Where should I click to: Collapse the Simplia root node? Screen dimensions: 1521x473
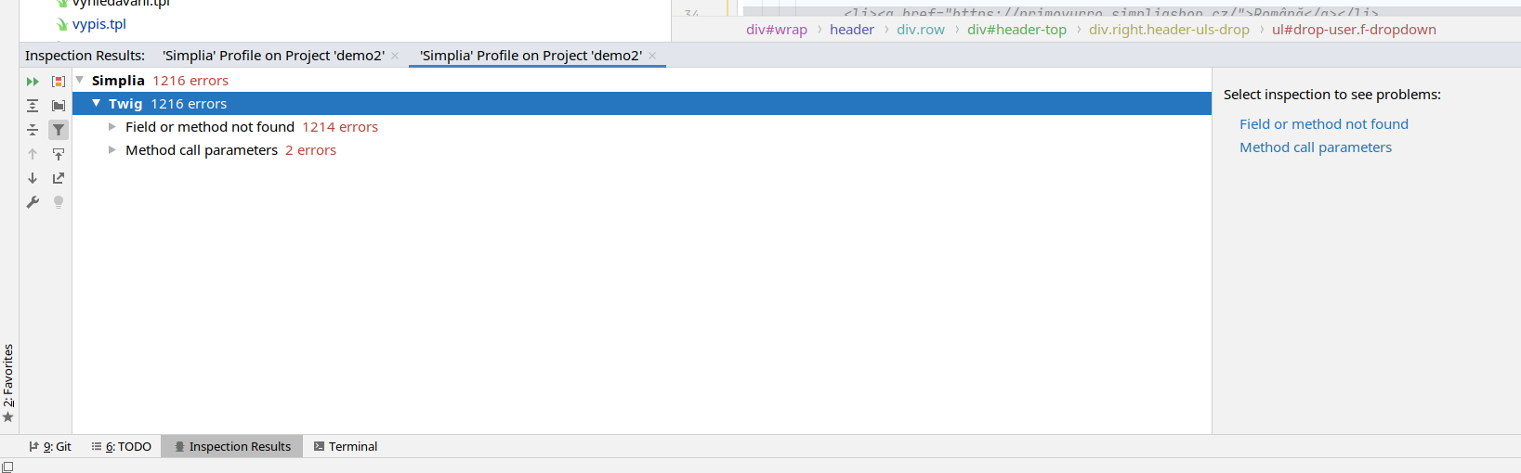(80, 81)
